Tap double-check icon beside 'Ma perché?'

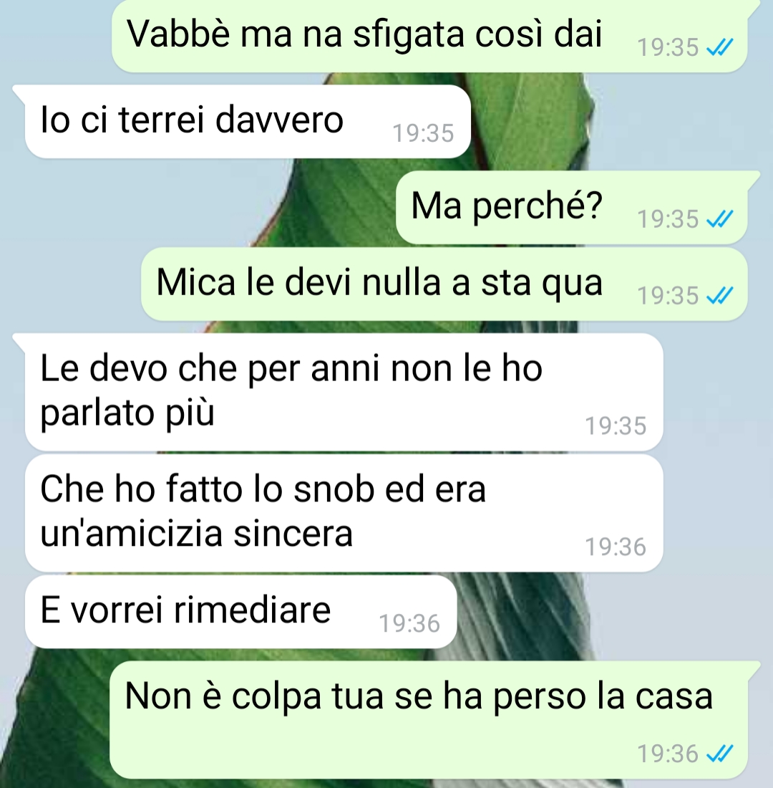point(720,219)
